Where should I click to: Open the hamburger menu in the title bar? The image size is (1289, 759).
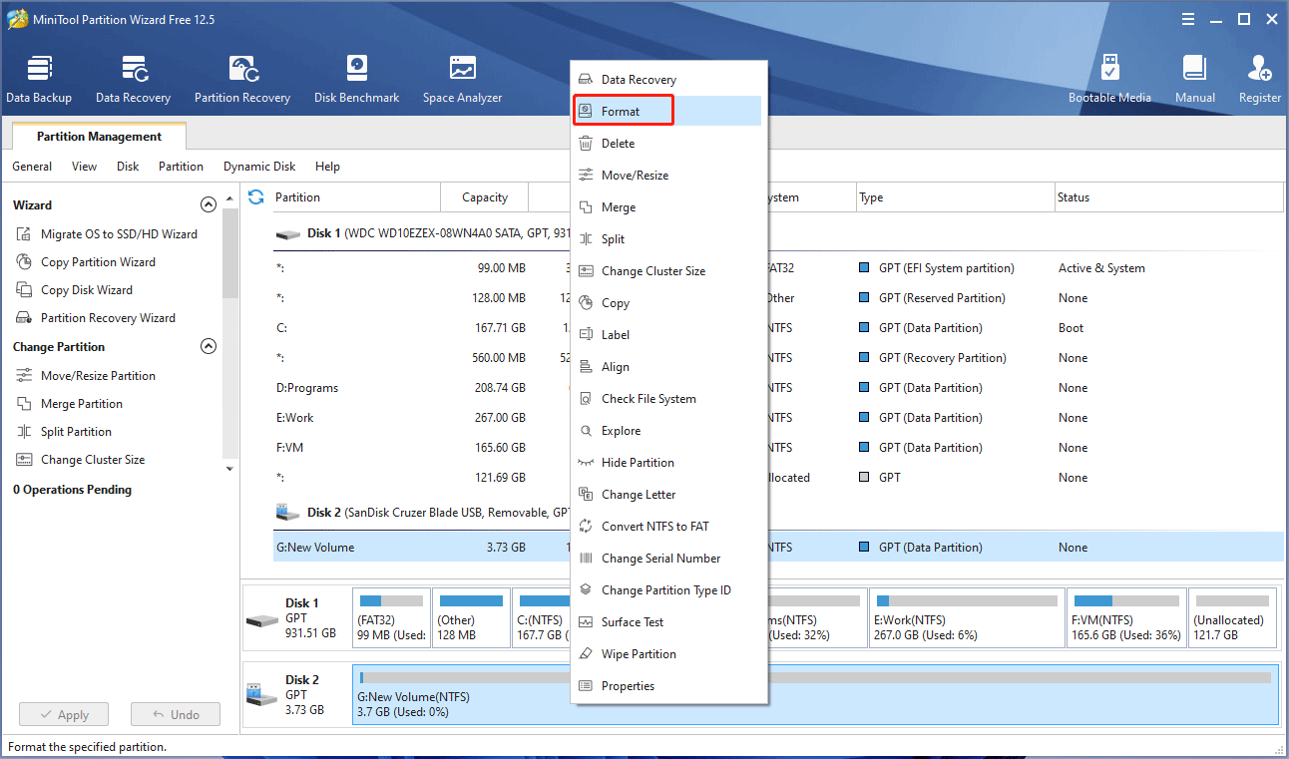(1187, 19)
